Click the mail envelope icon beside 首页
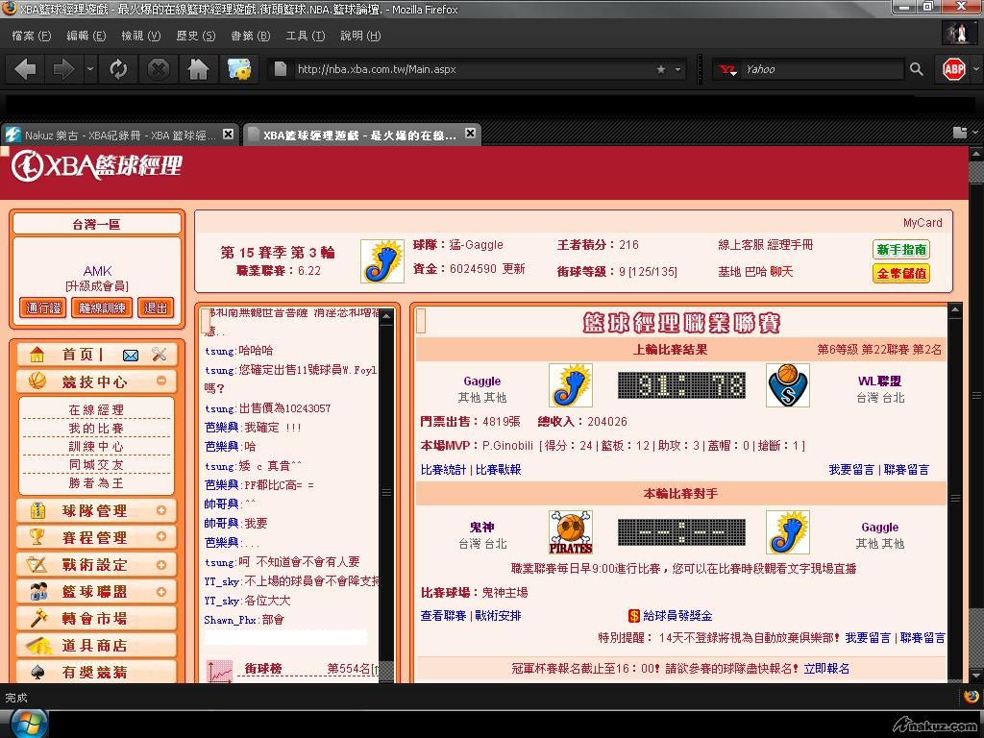This screenshot has height=738, width=984. pyautogui.click(x=131, y=355)
